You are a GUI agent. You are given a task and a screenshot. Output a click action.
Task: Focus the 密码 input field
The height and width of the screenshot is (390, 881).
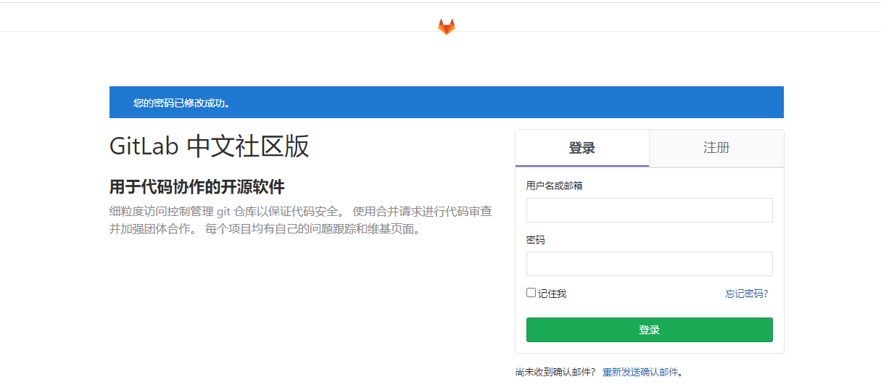(649, 264)
